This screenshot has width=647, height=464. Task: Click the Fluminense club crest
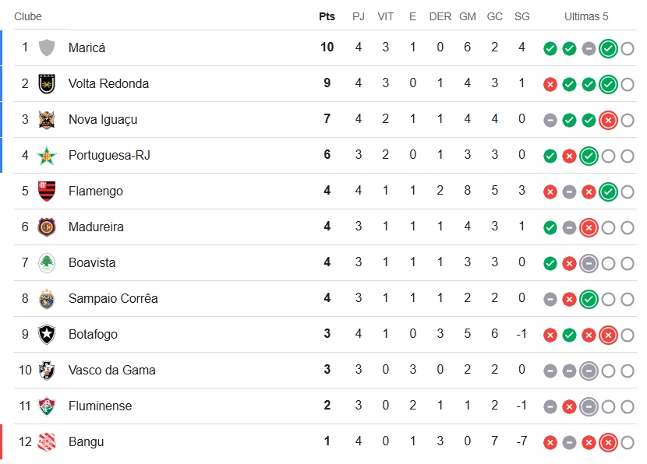47,406
